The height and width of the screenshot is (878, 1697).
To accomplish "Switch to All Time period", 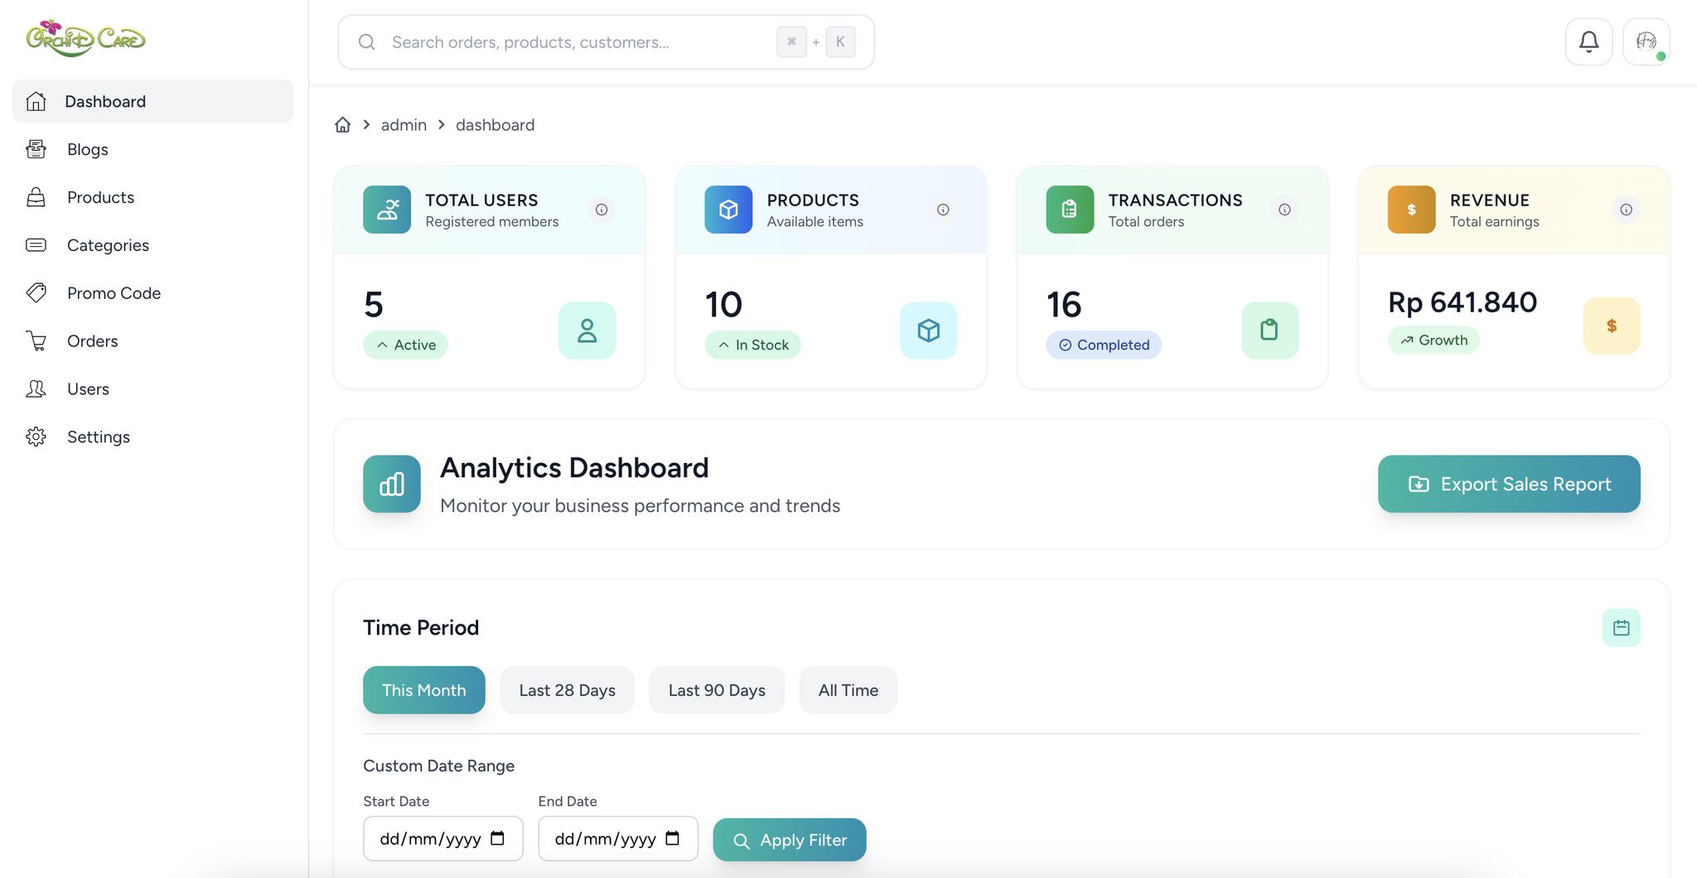I will click(848, 690).
